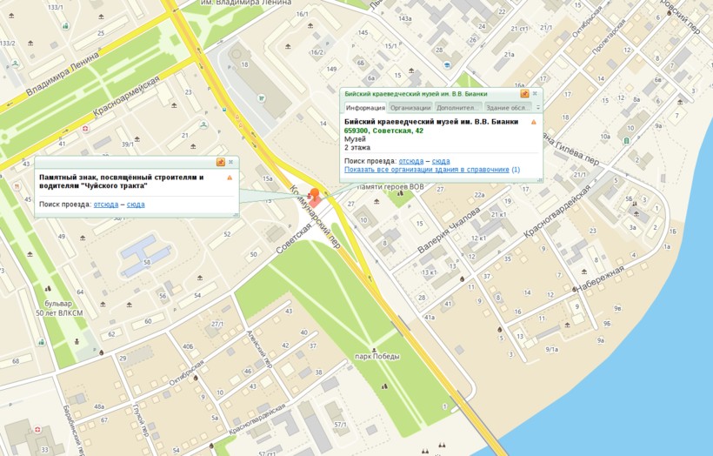The image size is (713, 456).
Task: Click the church icon near building 5Б
Action: tap(635, 204)
